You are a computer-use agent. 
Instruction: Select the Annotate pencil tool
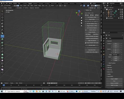click(2, 30)
